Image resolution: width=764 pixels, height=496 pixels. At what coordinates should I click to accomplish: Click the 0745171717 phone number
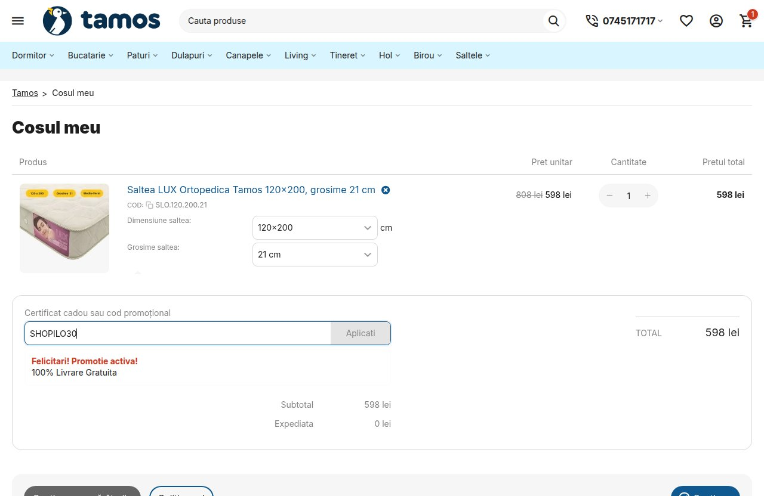[629, 21]
